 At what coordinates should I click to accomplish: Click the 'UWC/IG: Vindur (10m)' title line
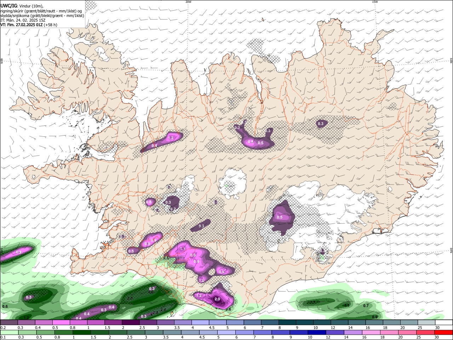coord(22,6)
